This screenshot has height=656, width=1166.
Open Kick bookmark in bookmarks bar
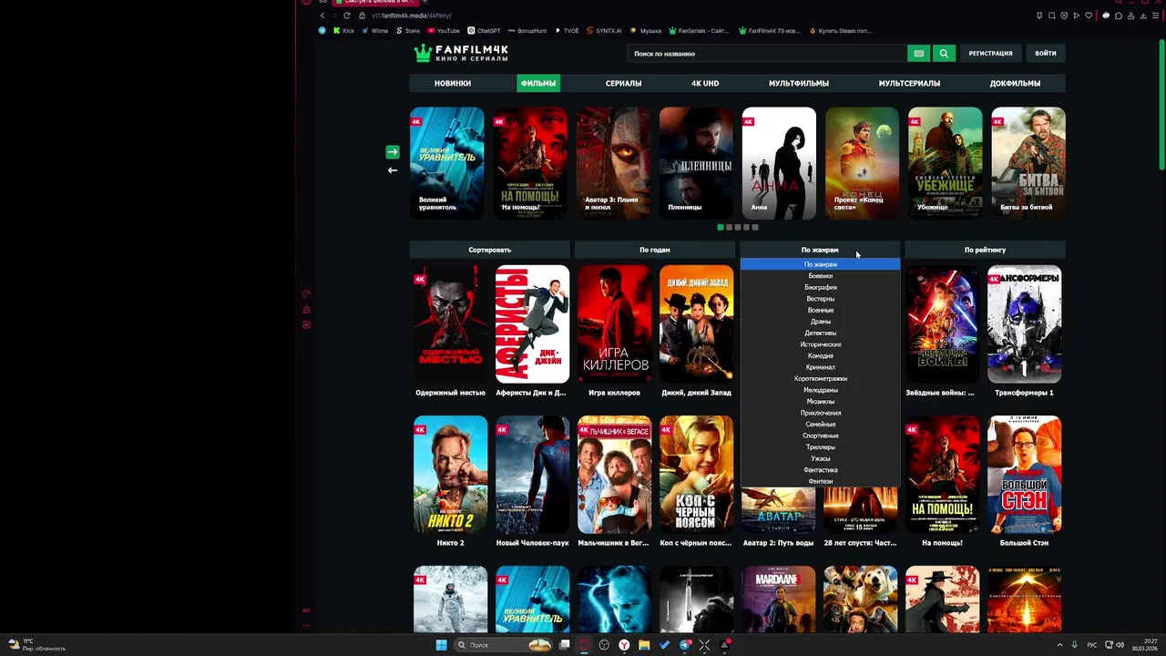coord(344,31)
